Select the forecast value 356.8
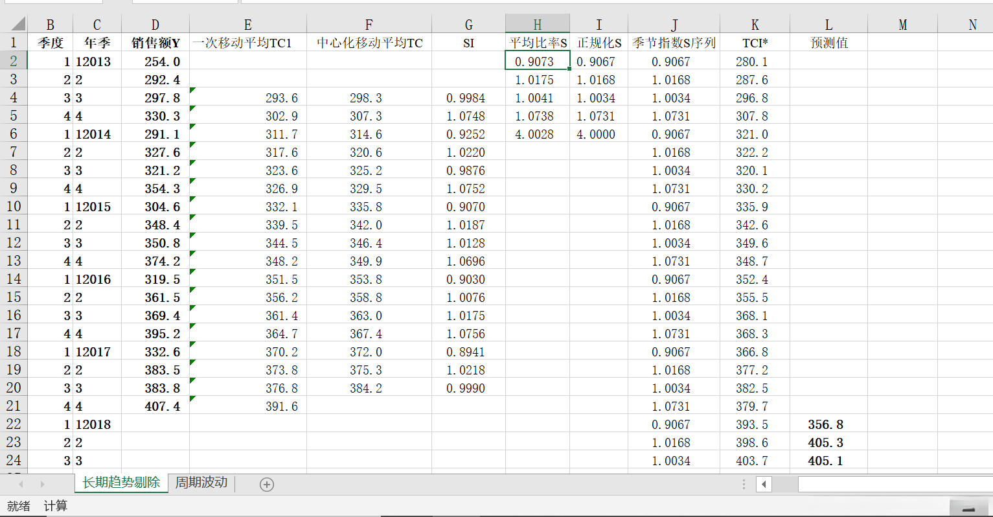Screen dimensions: 993x517 click(x=829, y=424)
